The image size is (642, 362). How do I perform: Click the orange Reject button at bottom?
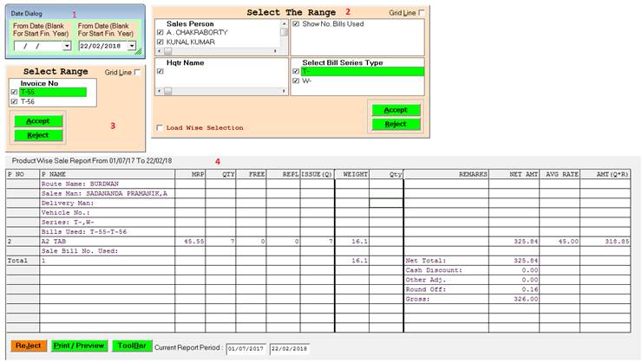pyautogui.click(x=29, y=346)
